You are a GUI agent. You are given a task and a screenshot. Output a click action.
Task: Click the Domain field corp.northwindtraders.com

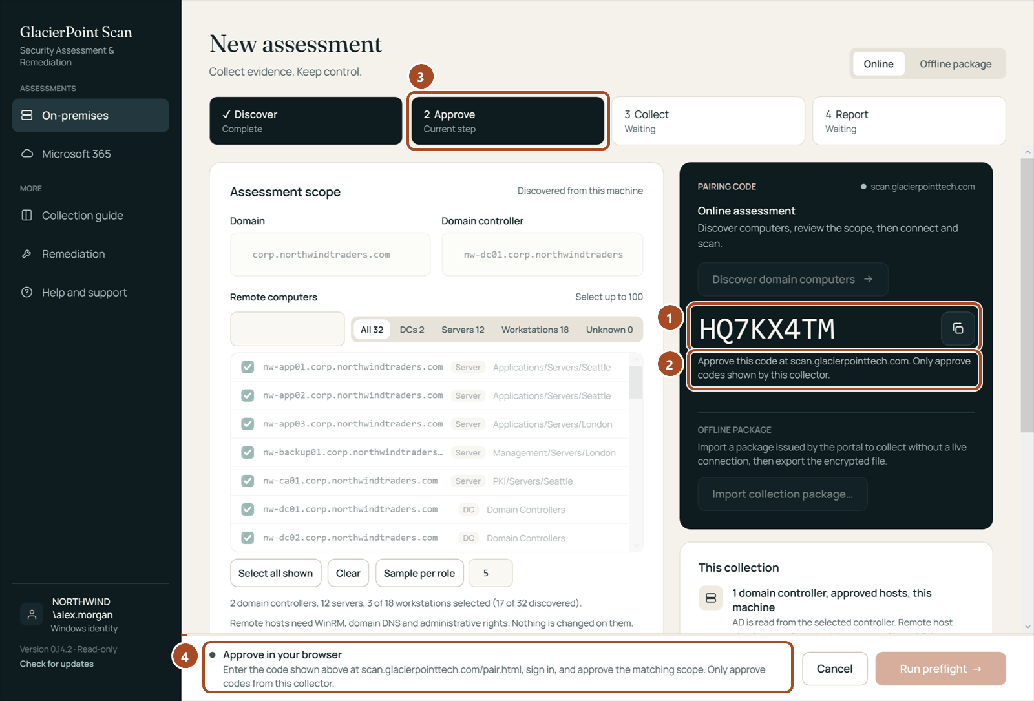[x=330, y=255]
